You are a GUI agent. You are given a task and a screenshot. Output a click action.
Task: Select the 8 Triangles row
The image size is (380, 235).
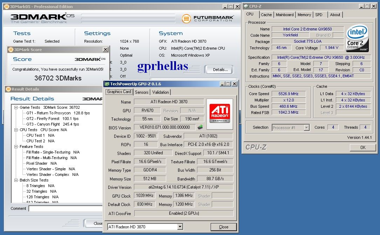40,186
